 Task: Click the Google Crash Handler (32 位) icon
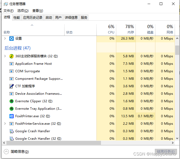11,139
